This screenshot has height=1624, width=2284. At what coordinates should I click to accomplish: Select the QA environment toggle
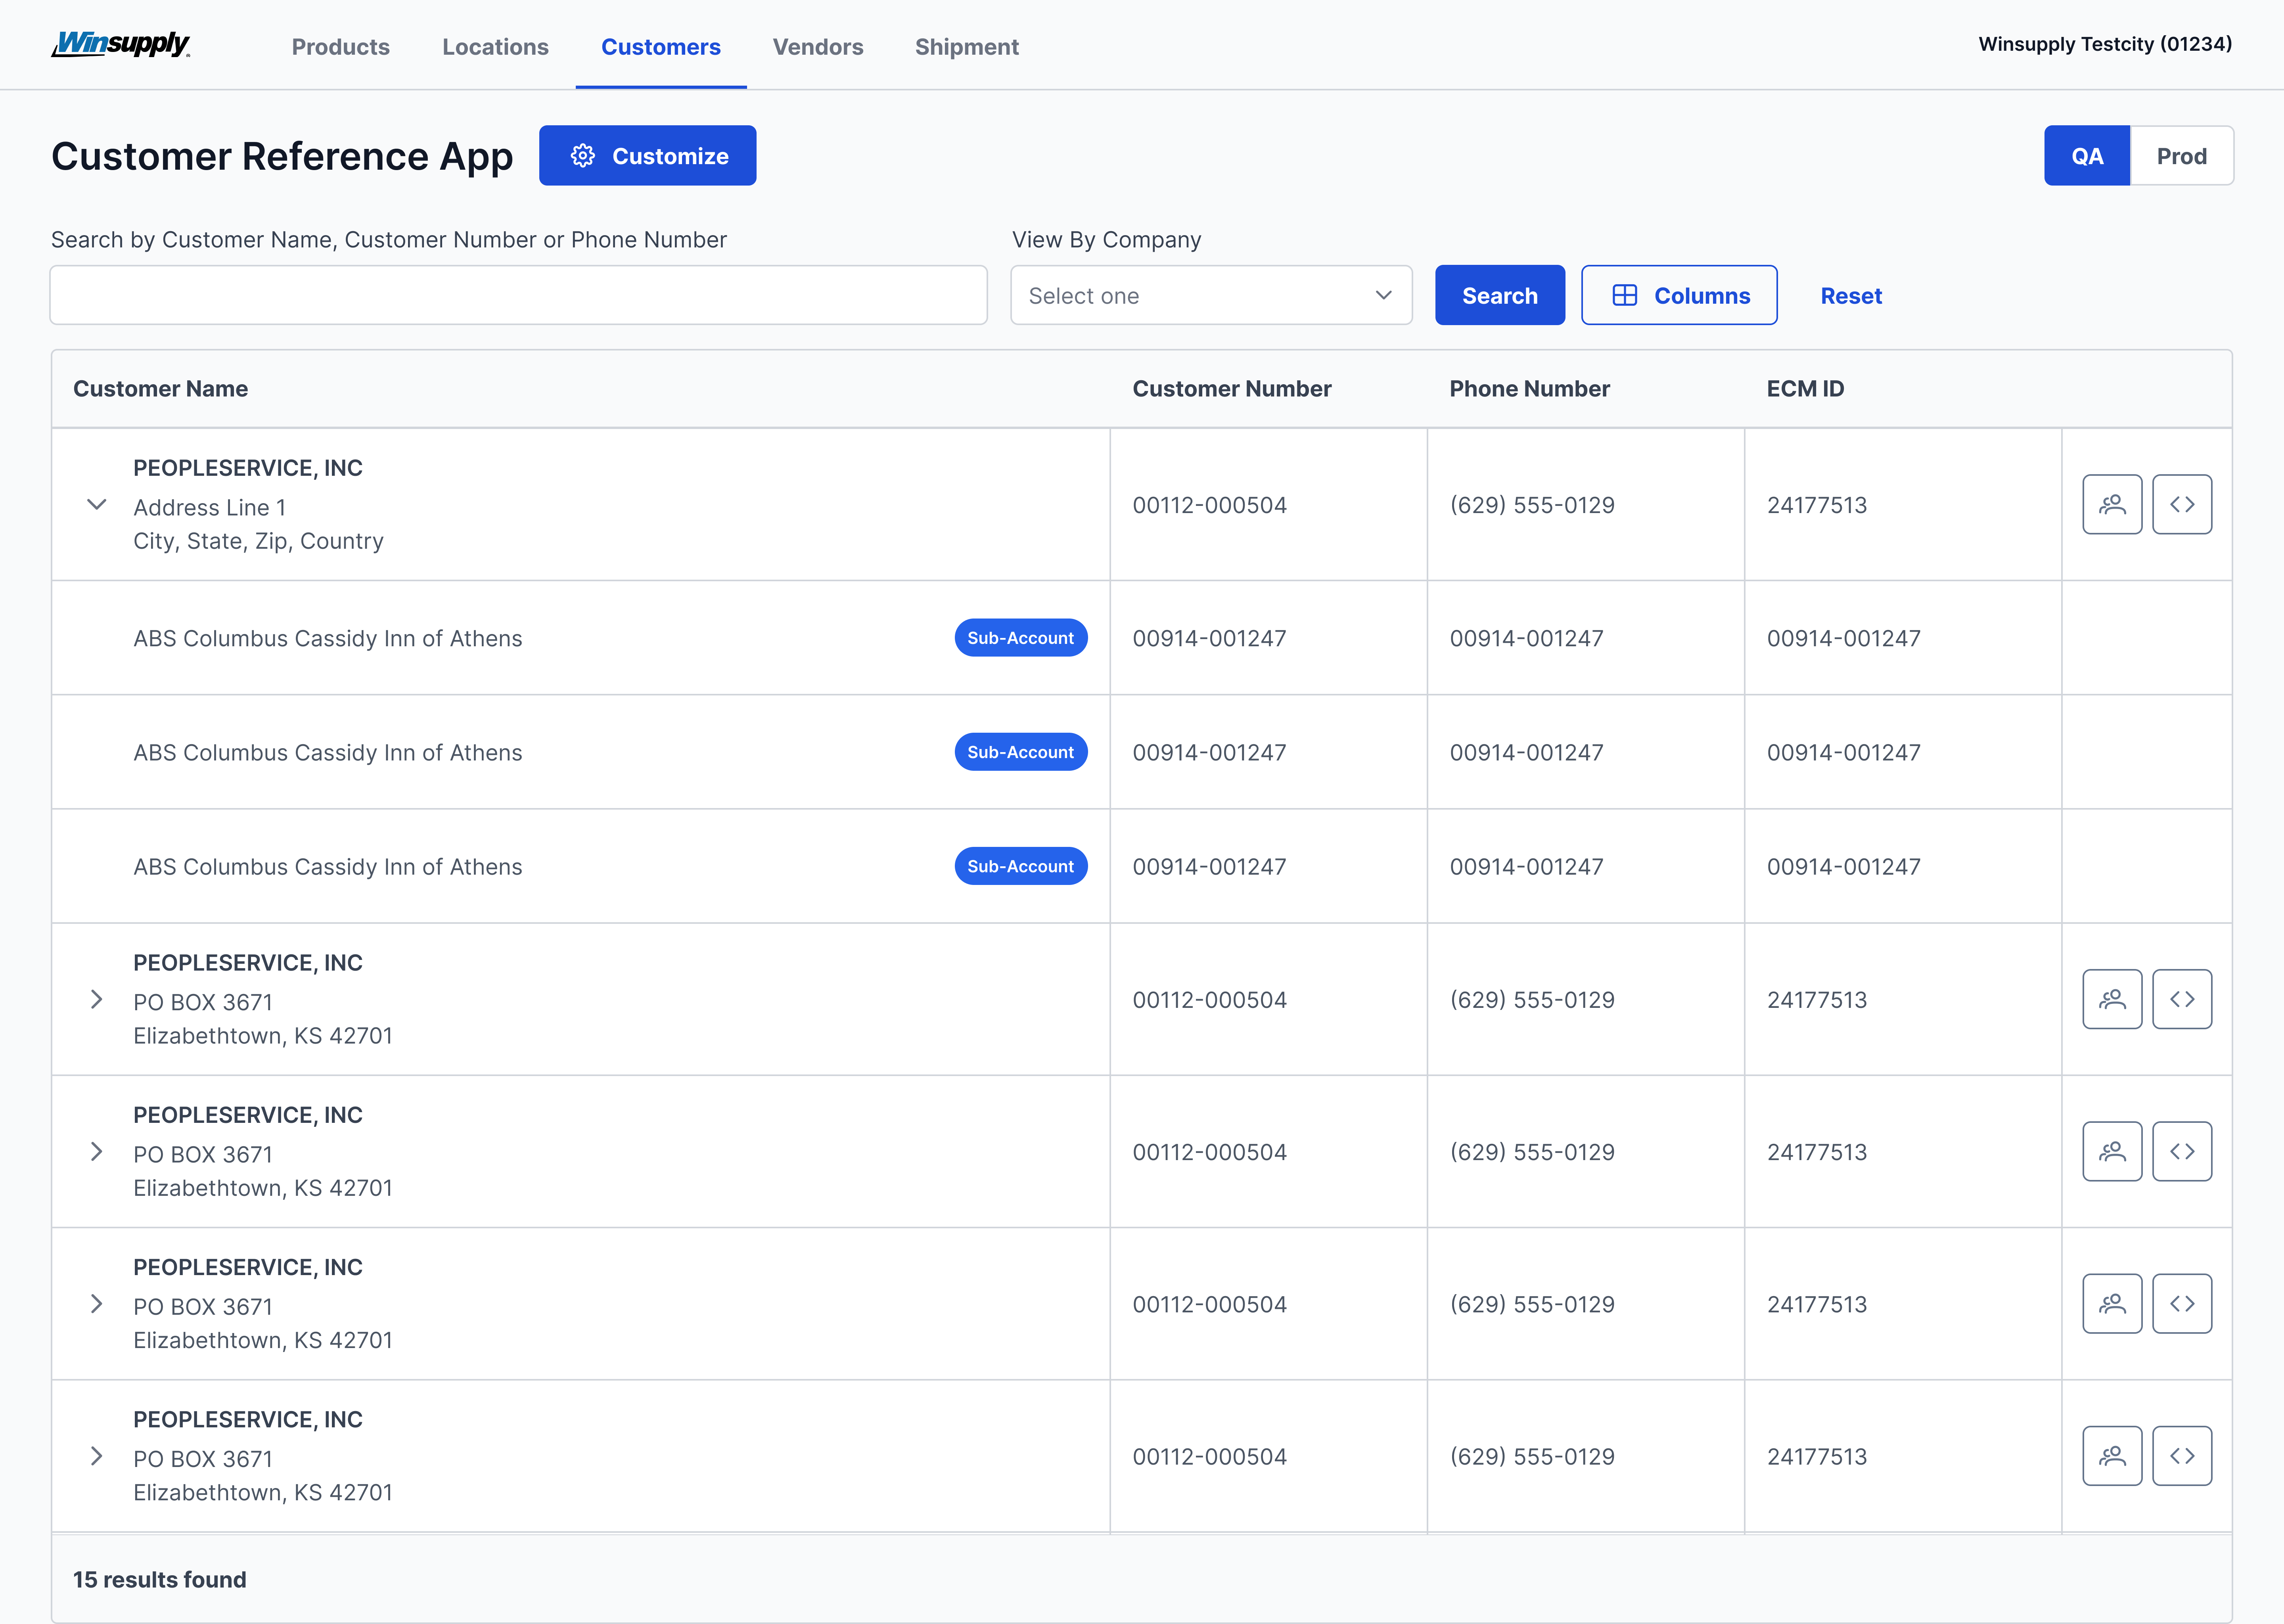click(2086, 156)
